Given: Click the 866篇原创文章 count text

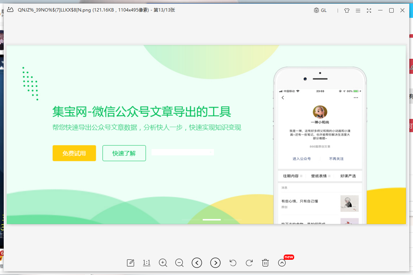Looking at the screenshot, I should pyautogui.click(x=320, y=146).
